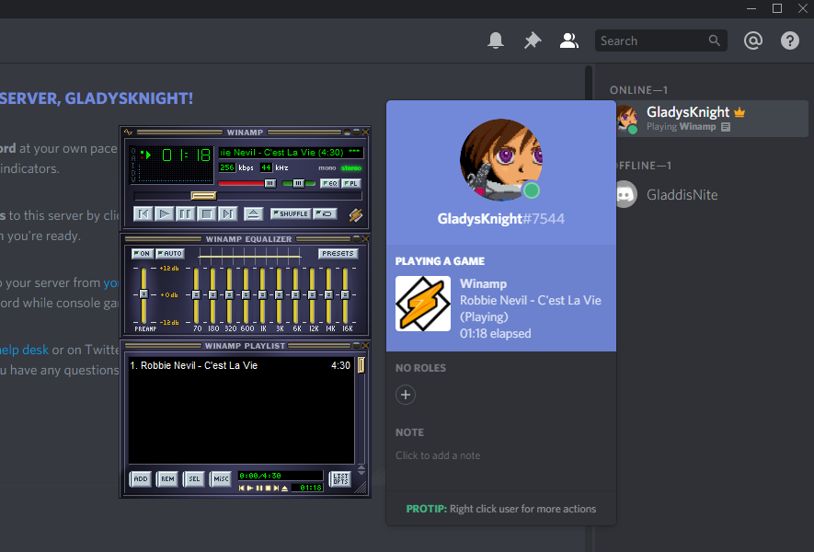Viewport: 814px width, 552px height.
Task: Pause playback in Winamp main window
Action: (185, 214)
